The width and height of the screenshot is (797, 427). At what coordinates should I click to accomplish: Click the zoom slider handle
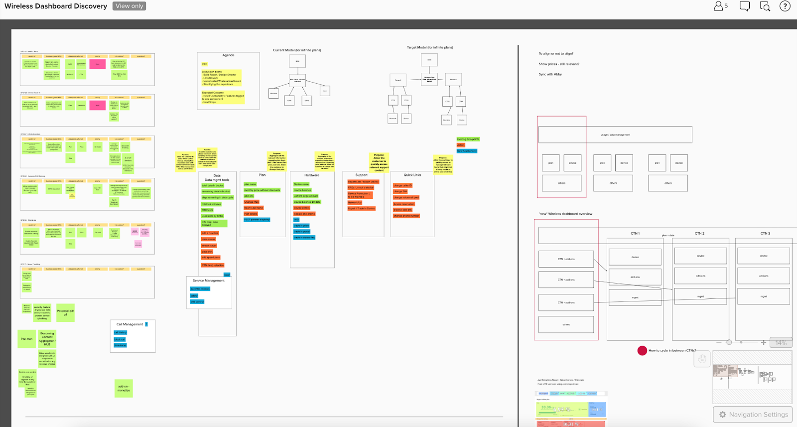(x=729, y=342)
